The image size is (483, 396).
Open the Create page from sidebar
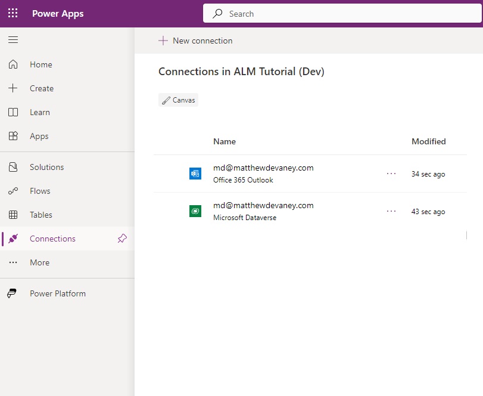(x=67, y=88)
